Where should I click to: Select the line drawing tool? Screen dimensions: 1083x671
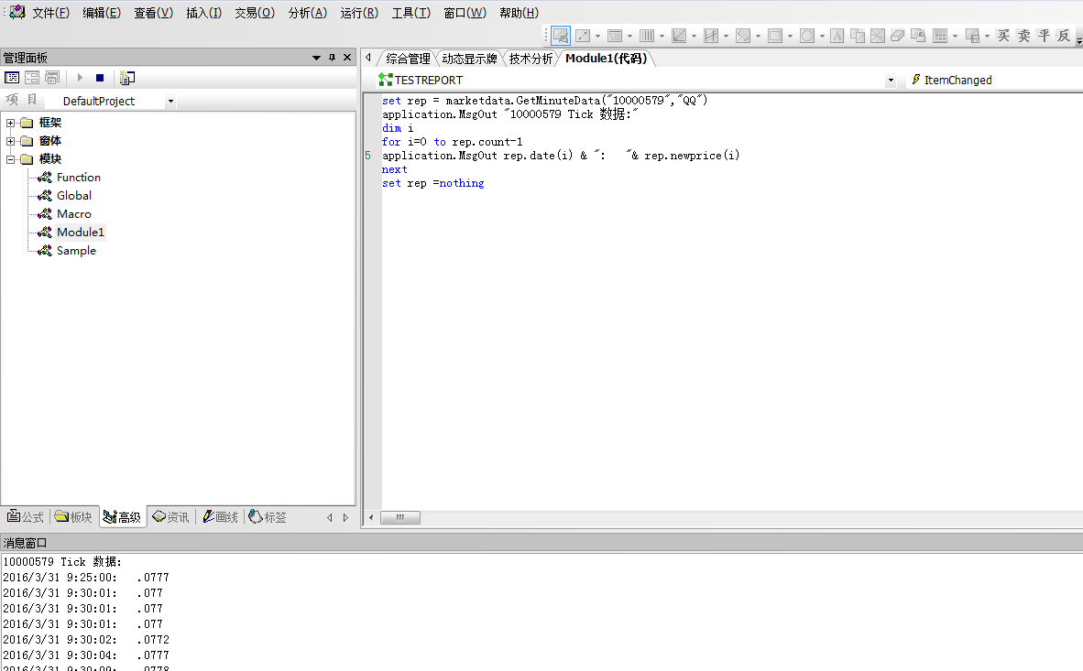[x=583, y=36]
